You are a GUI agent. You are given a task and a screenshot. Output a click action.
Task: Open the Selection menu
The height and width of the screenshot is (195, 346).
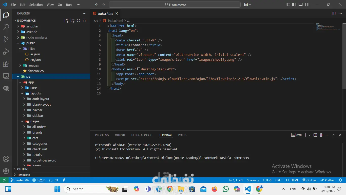click(36, 5)
